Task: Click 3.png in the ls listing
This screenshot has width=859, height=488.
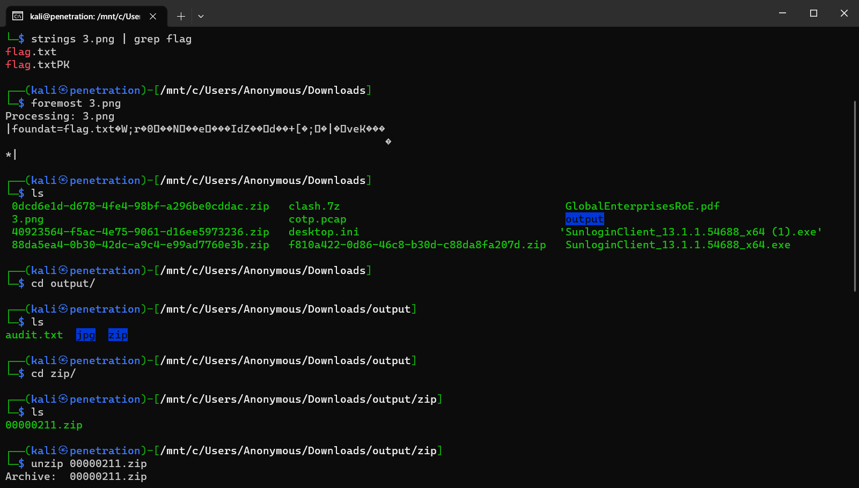Action: 28,219
